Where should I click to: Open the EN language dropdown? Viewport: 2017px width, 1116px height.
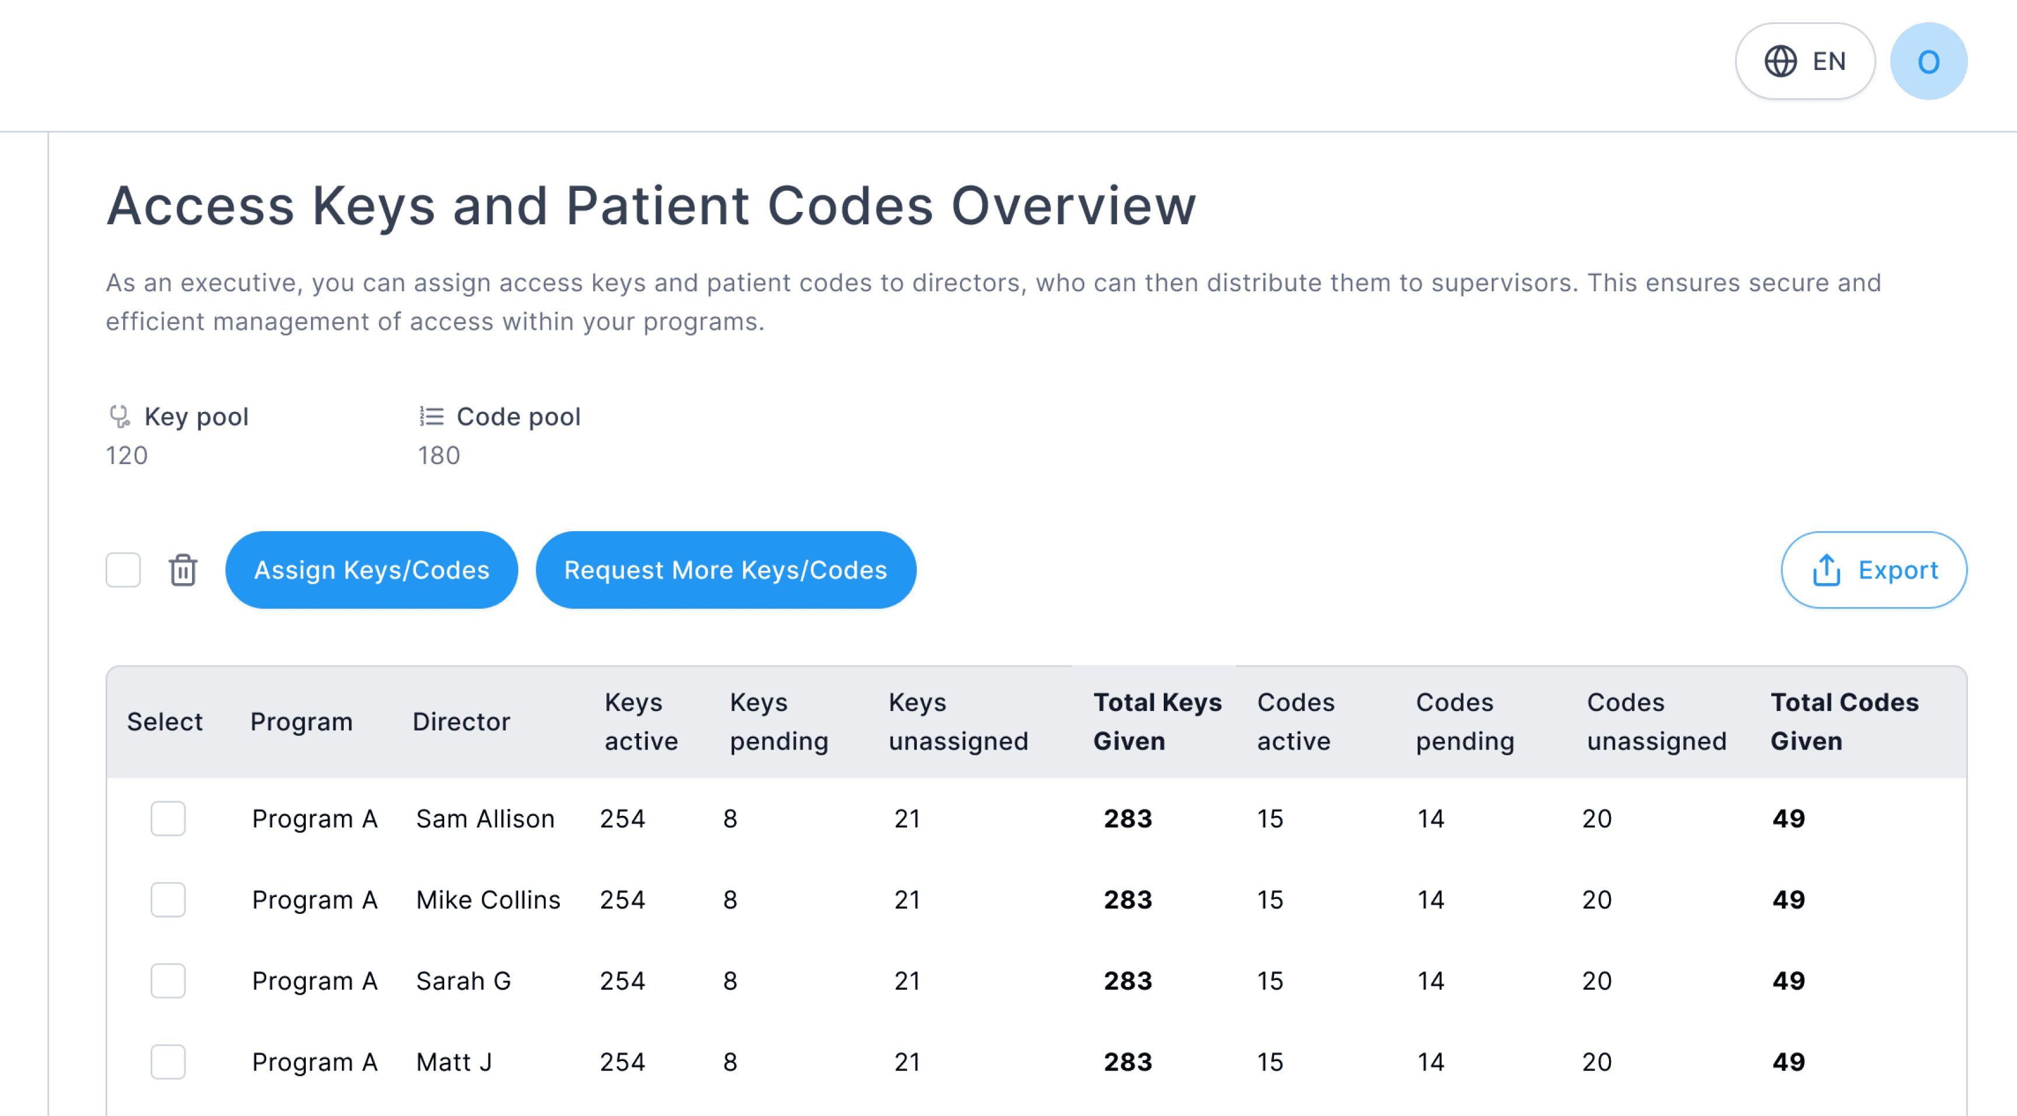click(x=1805, y=61)
